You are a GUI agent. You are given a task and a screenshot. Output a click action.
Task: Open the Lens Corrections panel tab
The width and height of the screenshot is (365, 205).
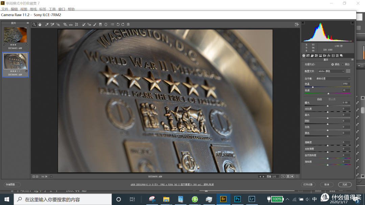(x=325, y=56)
